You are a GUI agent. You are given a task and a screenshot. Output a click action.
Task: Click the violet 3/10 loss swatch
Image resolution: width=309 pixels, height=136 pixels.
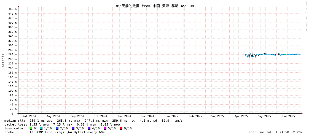(x=73, y=128)
